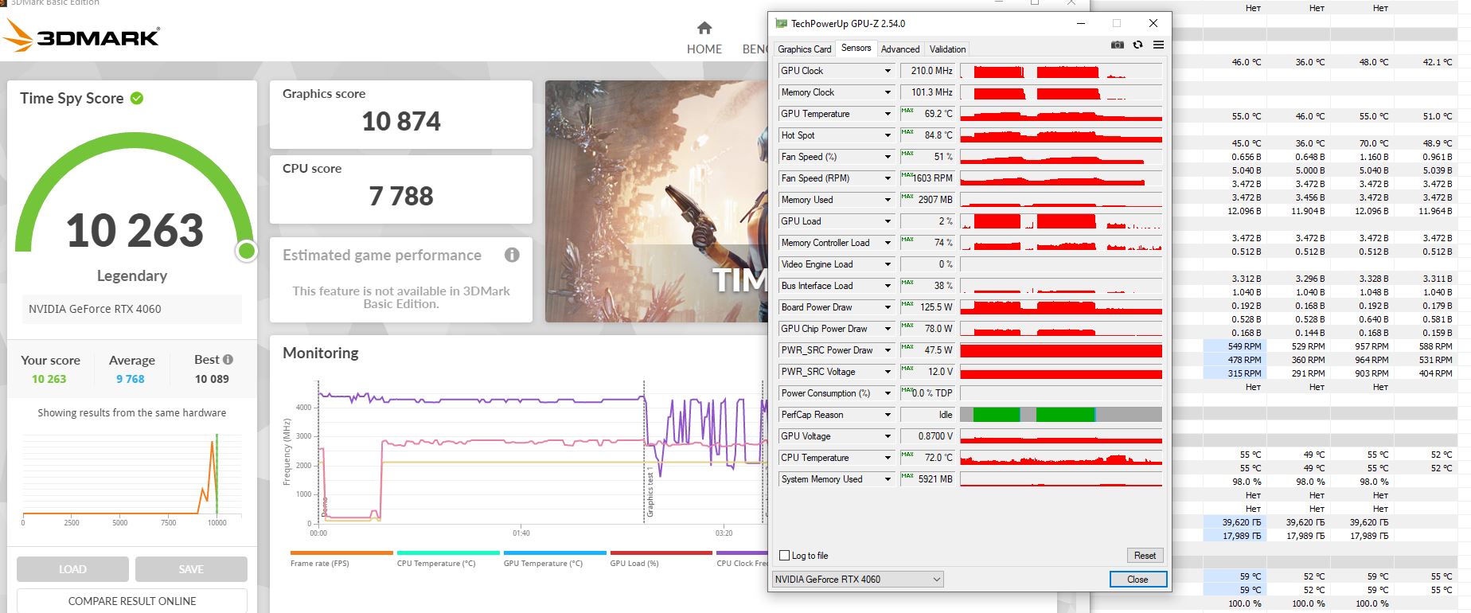This screenshot has width=1471, height=613.
Task: Click the Graphics test 1 marker on the chart
Action: click(x=650, y=492)
